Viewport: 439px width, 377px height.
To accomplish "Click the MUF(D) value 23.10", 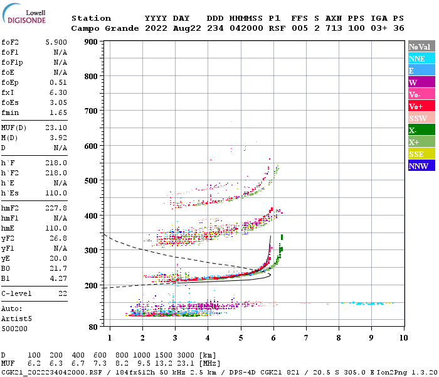I will click(x=56, y=128).
